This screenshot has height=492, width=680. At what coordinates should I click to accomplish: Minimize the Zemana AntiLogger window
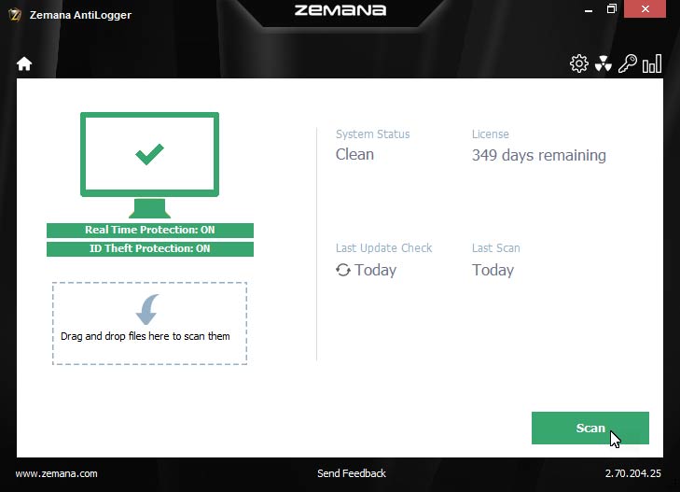pyautogui.click(x=589, y=9)
